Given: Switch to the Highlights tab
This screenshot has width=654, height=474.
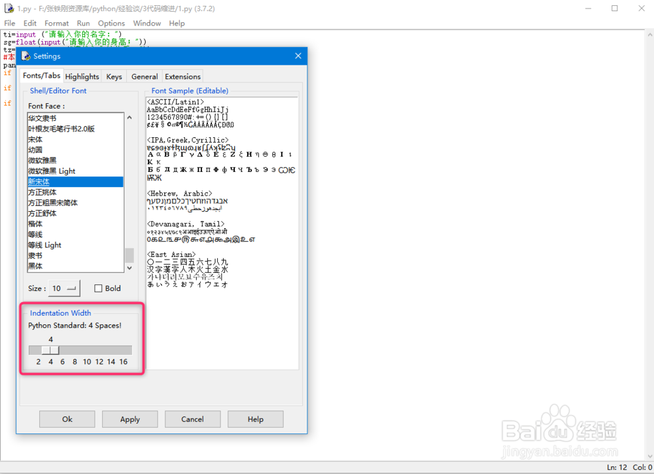Looking at the screenshot, I should [82, 76].
